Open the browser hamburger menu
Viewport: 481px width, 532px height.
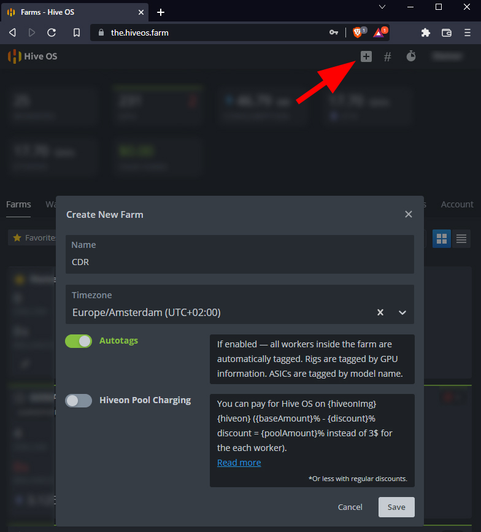point(468,33)
